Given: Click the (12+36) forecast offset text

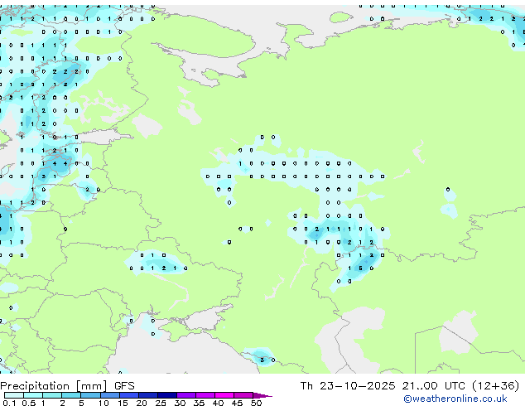Looking at the screenshot, I should [495, 386].
